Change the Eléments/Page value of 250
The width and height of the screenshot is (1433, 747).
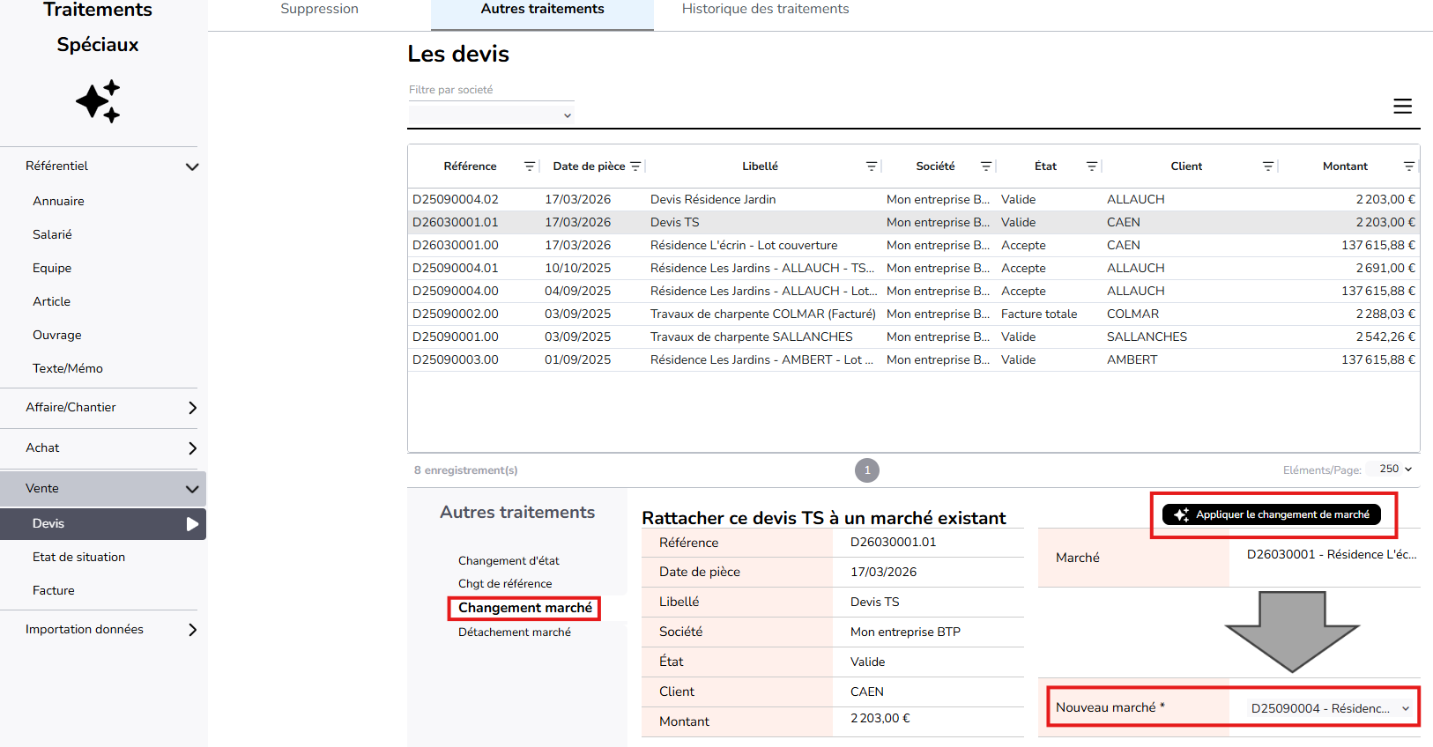coord(1395,470)
